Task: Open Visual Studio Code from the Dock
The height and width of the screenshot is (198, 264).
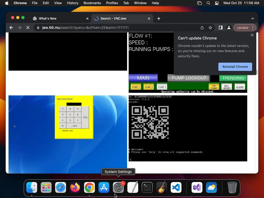Action: [176, 187]
